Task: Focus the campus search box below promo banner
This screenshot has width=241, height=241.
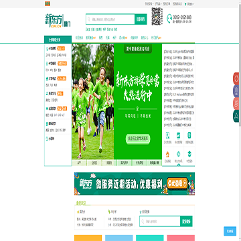Action: (x=160, y=222)
